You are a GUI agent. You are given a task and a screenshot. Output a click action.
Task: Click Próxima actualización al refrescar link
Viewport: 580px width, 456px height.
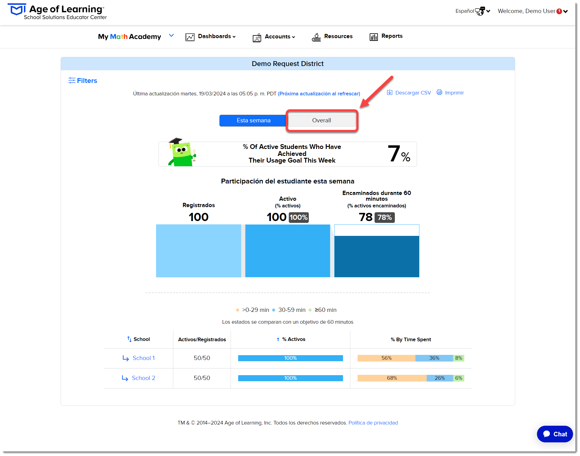(x=319, y=94)
